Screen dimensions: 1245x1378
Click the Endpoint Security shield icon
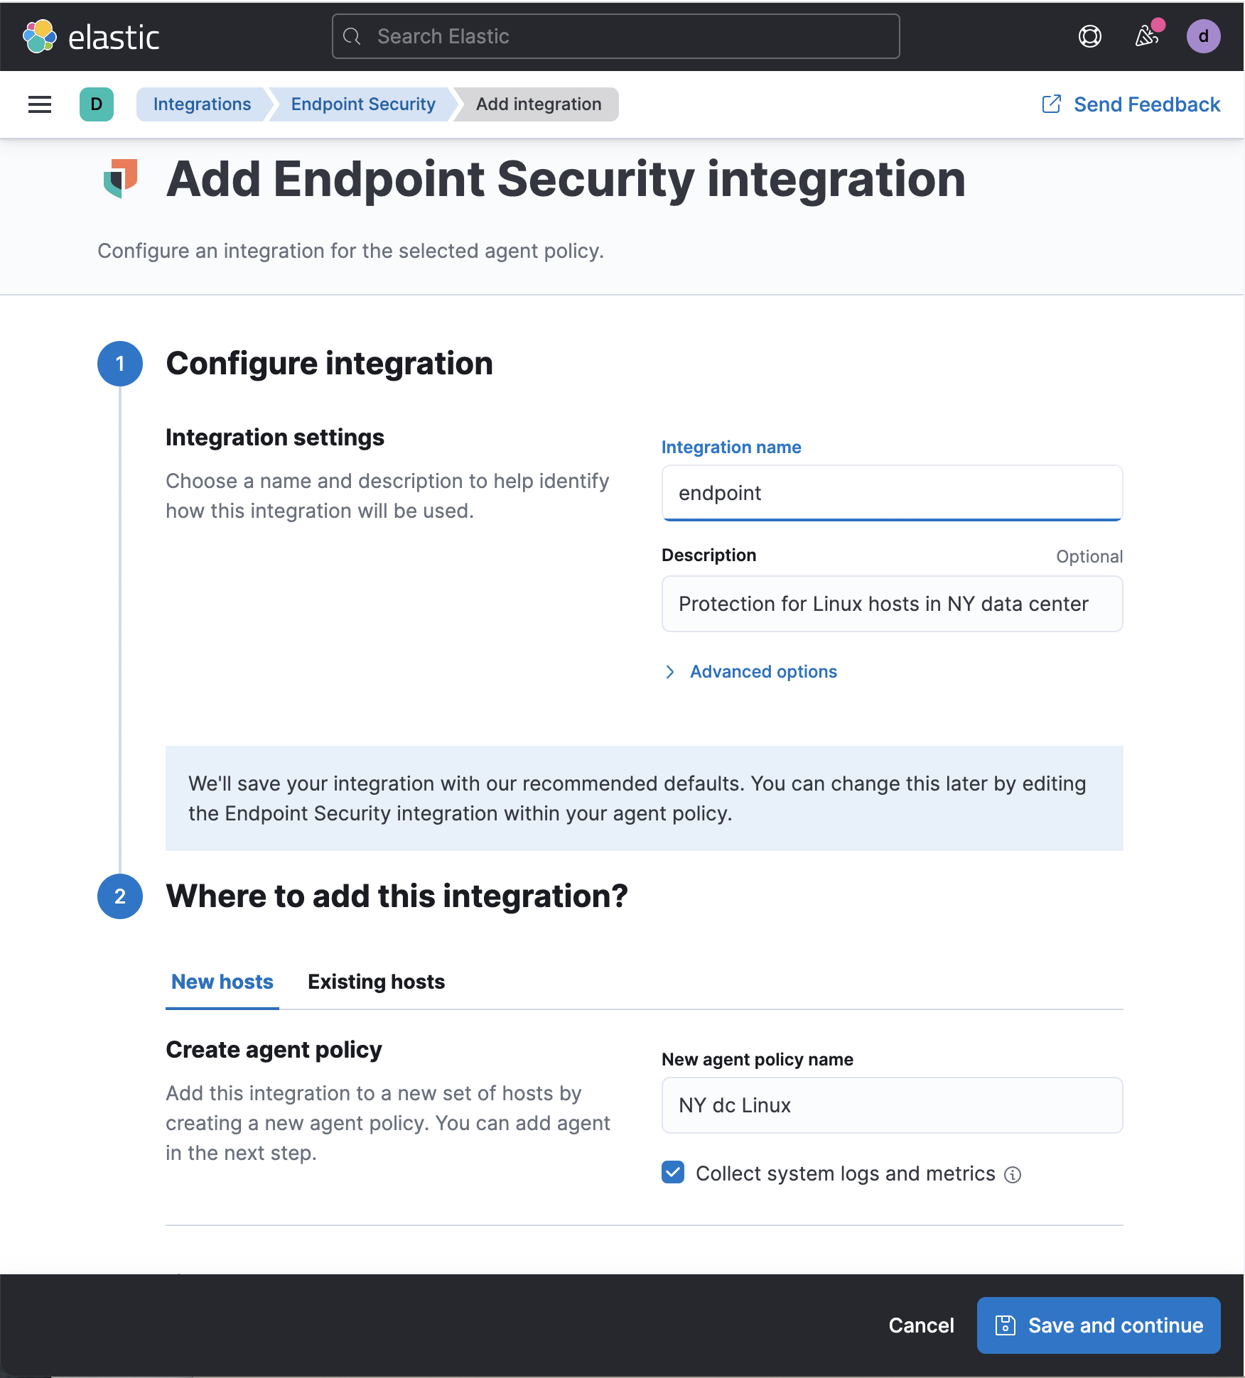click(120, 178)
